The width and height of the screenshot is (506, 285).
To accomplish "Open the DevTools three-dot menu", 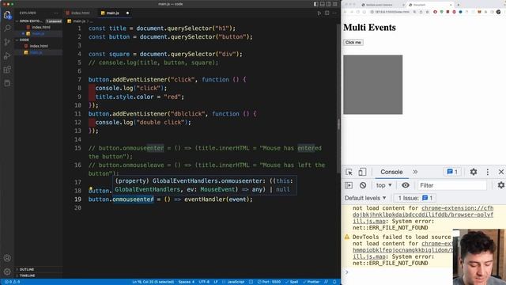I will (x=488, y=172).
